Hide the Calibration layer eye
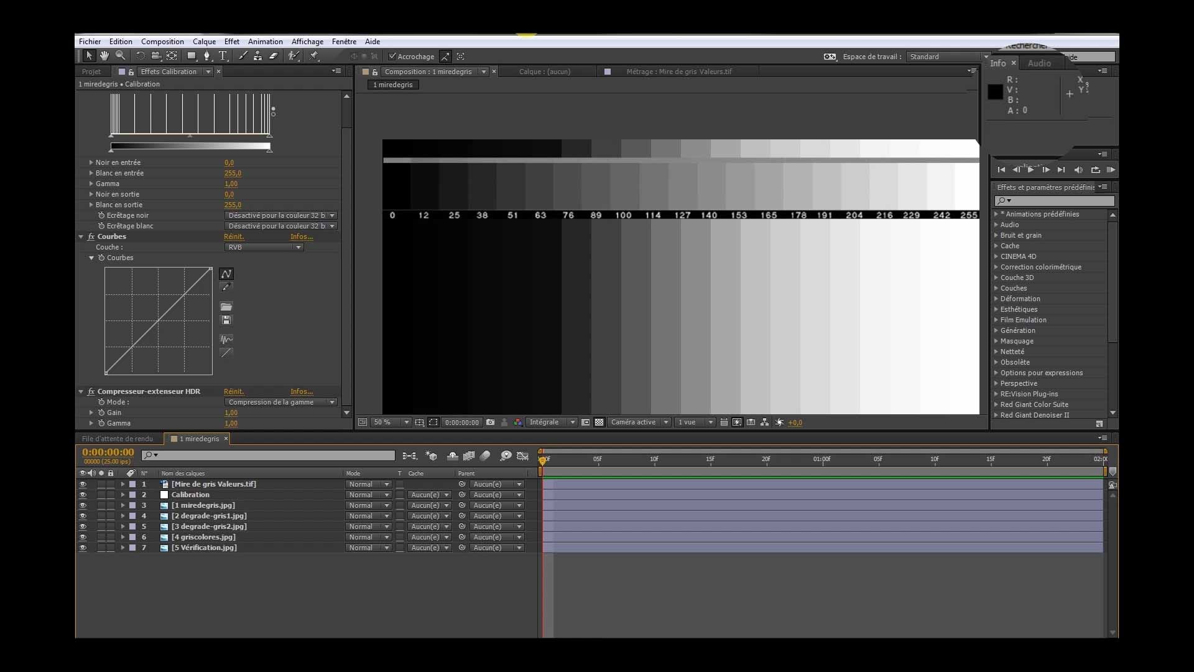This screenshot has width=1194, height=672. [x=83, y=495]
